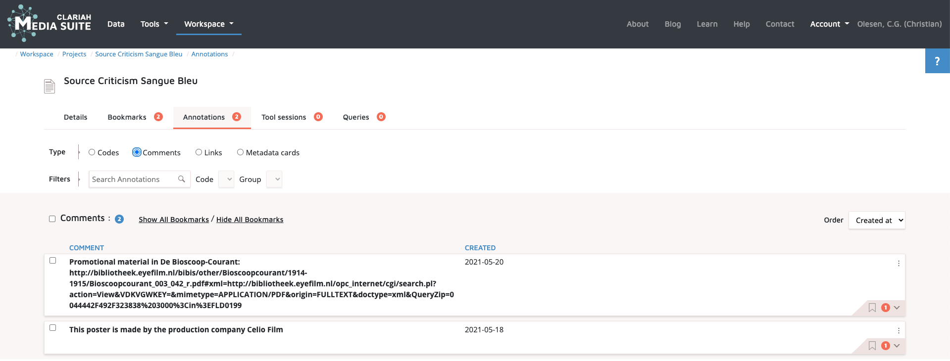The image size is (950, 361).
Task: Click the CLARIAH Media Suite logo
Action: (49, 23)
